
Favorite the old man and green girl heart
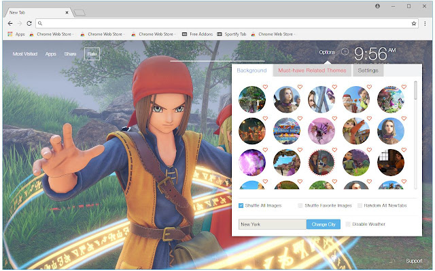tap(369, 87)
